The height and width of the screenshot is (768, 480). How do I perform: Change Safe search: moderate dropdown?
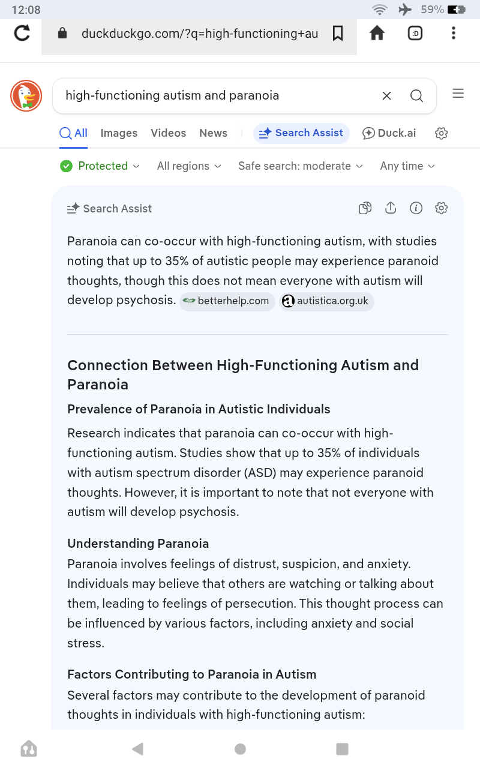301,166
